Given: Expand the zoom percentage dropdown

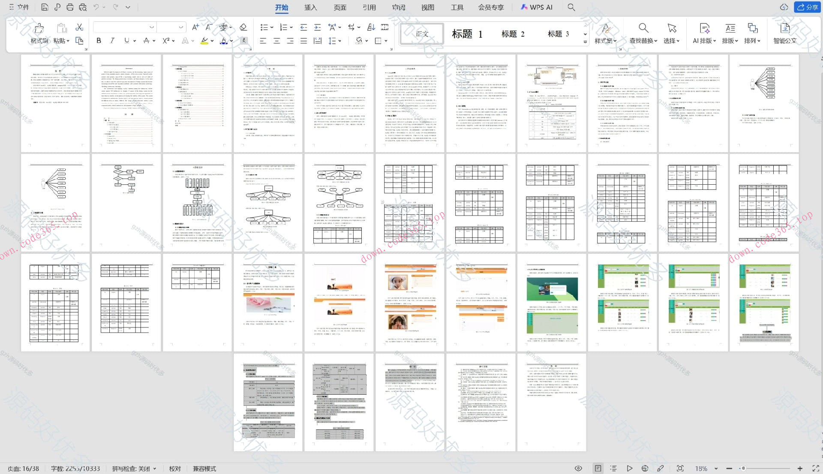Looking at the screenshot, I should click(716, 469).
